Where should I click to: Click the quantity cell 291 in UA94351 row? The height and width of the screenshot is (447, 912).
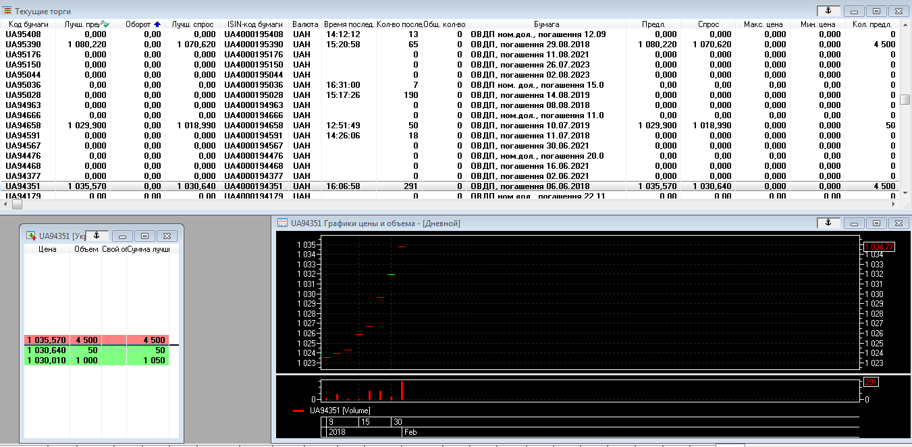tap(410, 186)
